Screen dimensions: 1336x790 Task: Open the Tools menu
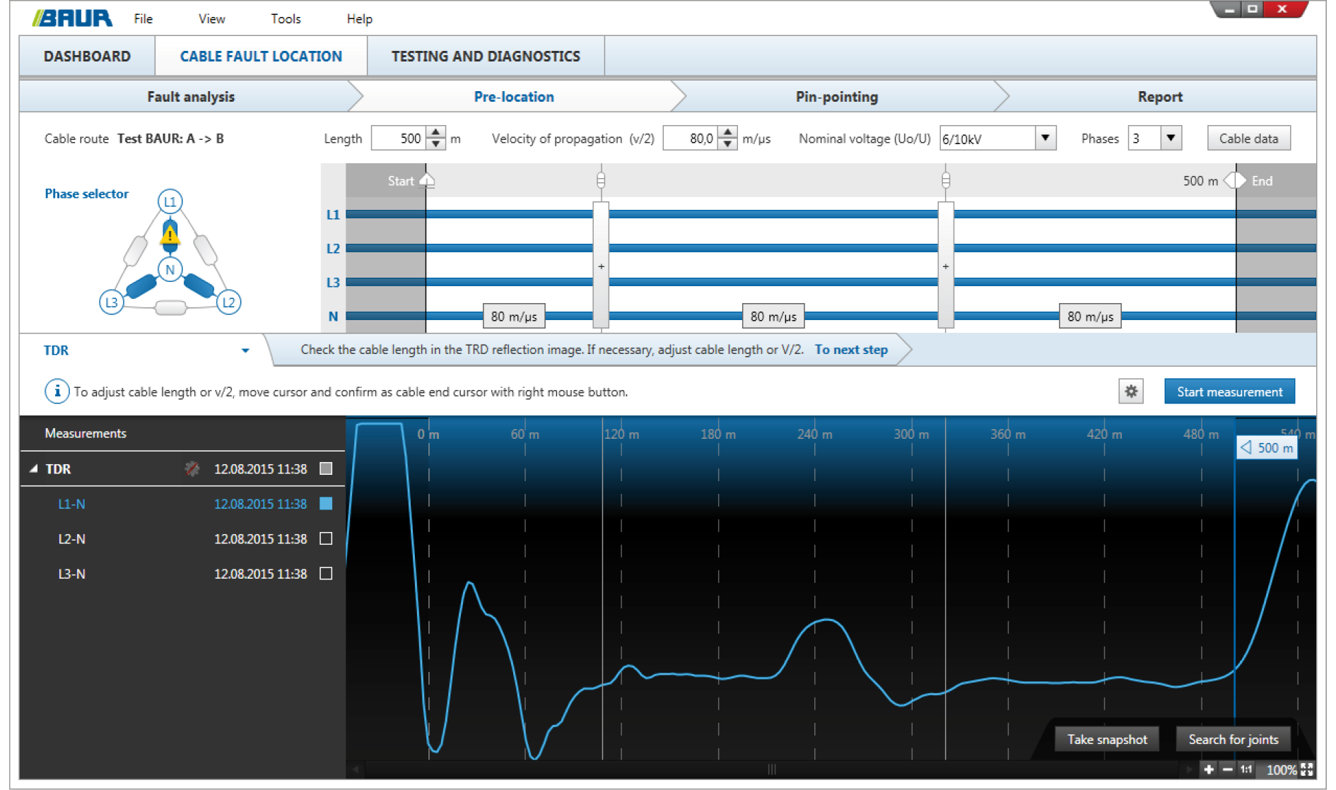point(286,19)
